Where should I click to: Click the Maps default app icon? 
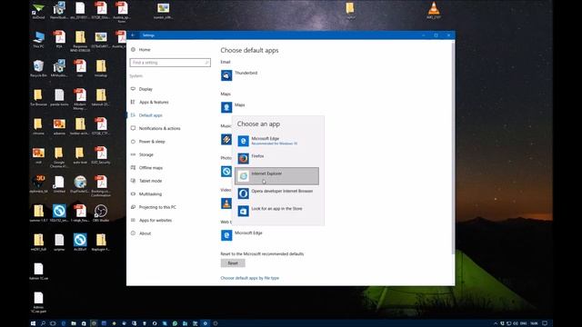pyautogui.click(x=226, y=107)
